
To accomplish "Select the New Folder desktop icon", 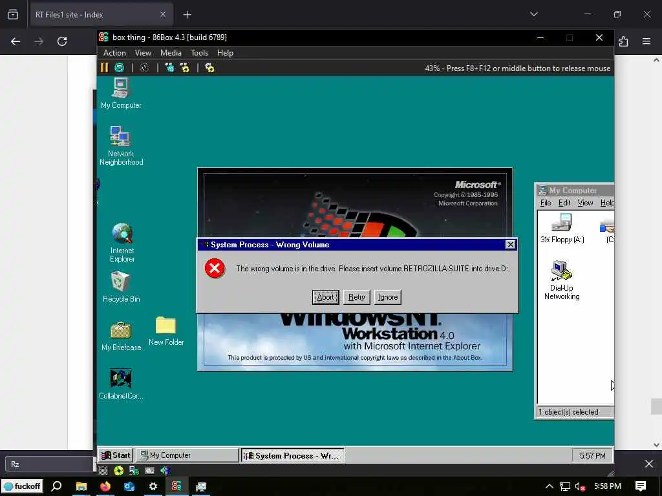I will coord(166,331).
